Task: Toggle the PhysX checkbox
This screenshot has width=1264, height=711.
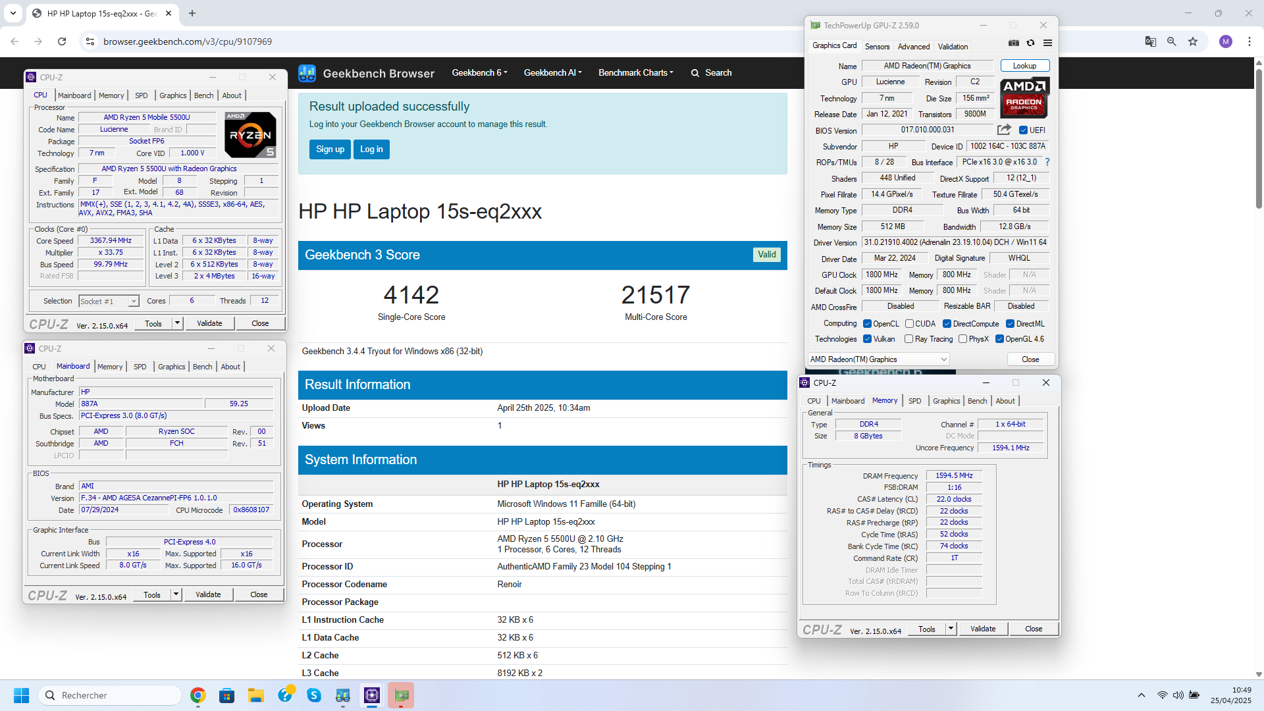Action: (x=962, y=339)
